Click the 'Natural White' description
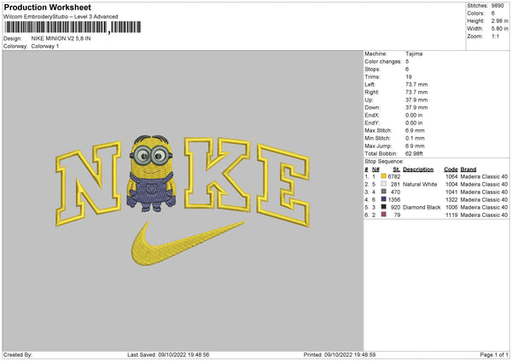This screenshot has width=512, height=361. [420, 185]
